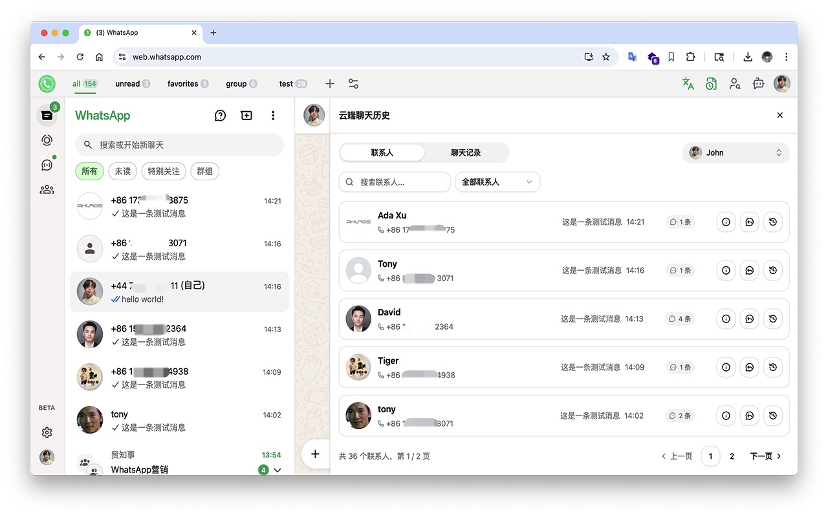The height and width of the screenshot is (517, 828).
Task: Click the chat header avatar beside 云端聊天历史
Action: pos(314,116)
